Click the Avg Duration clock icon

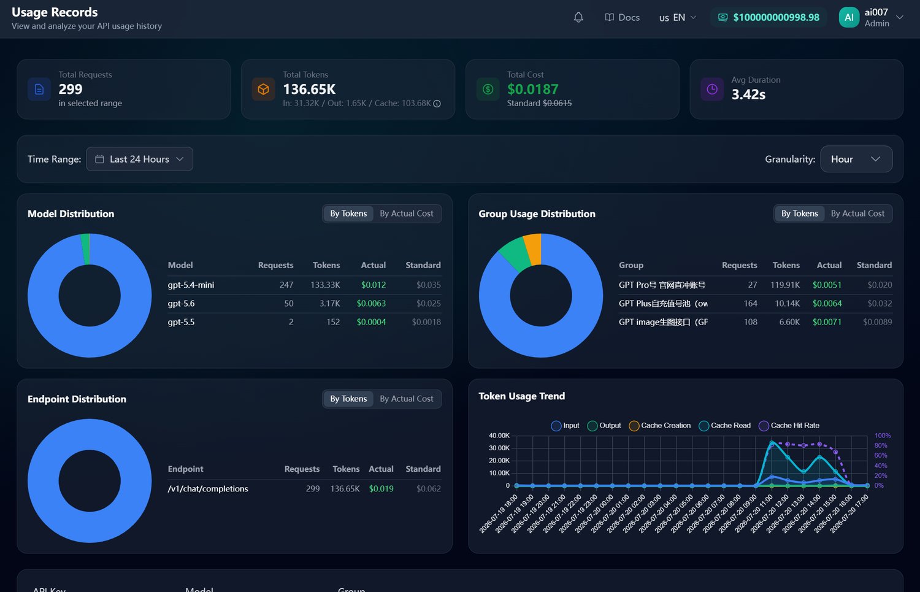pyautogui.click(x=712, y=90)
